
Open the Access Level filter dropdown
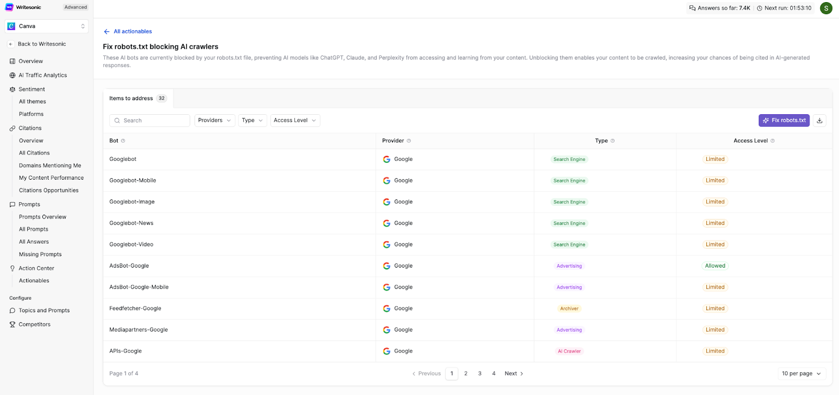click(x=295, y=120)
